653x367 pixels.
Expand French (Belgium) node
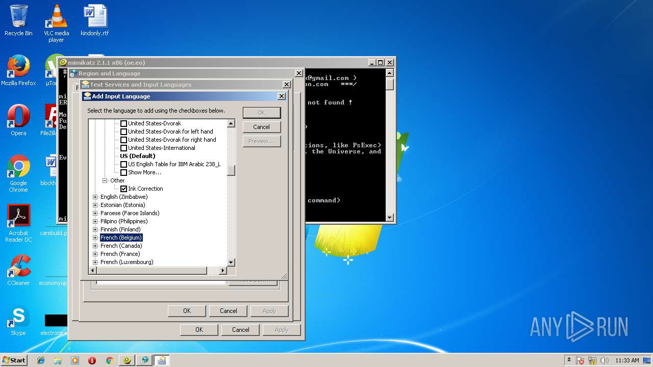(x=95, y=238)
